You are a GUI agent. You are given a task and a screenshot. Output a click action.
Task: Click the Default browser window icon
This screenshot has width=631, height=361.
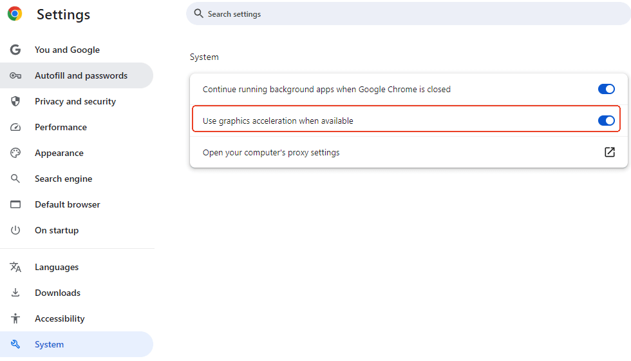pyautogui.click(x=15, y=204)
